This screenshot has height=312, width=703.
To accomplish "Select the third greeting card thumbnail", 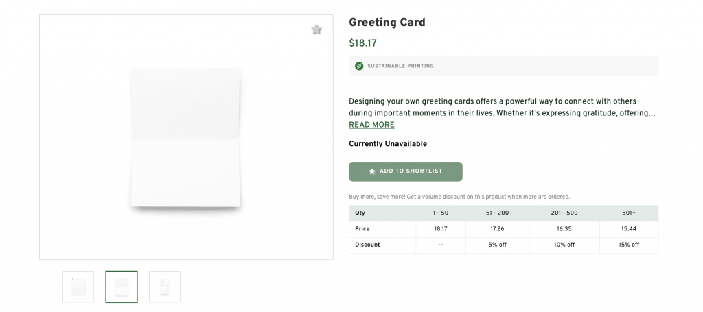I will point(165,287).
